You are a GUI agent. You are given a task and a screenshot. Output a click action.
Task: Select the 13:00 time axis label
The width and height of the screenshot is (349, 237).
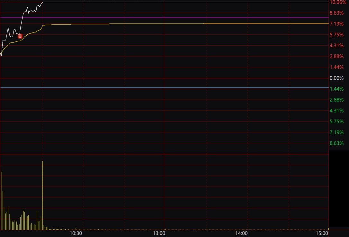160,233
